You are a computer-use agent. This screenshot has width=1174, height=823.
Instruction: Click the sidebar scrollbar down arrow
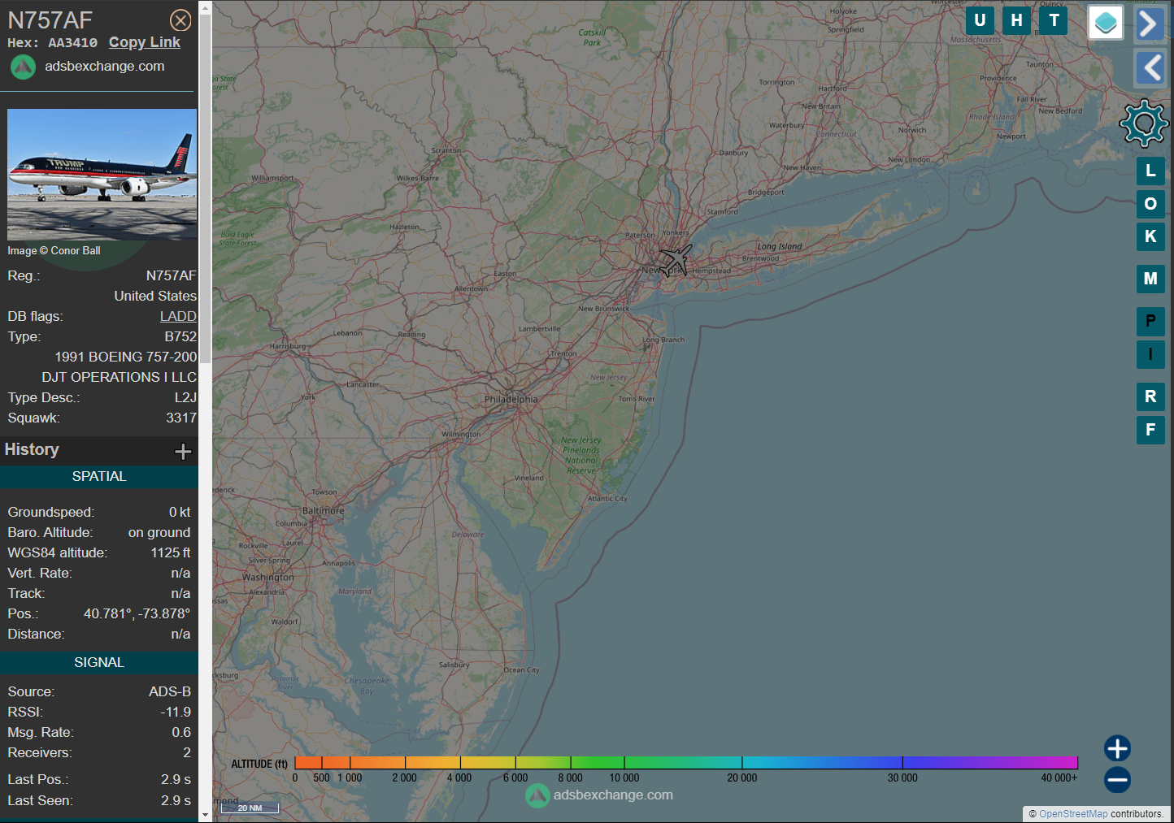click(x=205, y=816)
